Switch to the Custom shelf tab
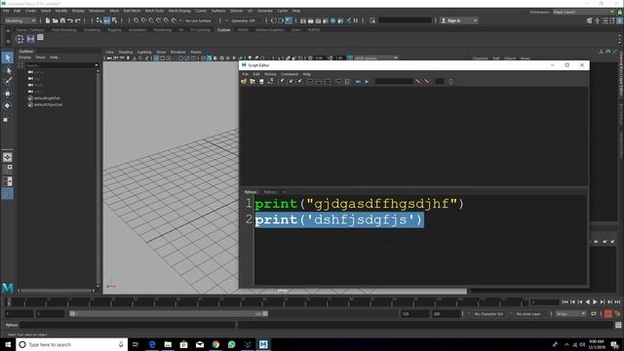Screen dimensions: 624x351 point(223,30)
